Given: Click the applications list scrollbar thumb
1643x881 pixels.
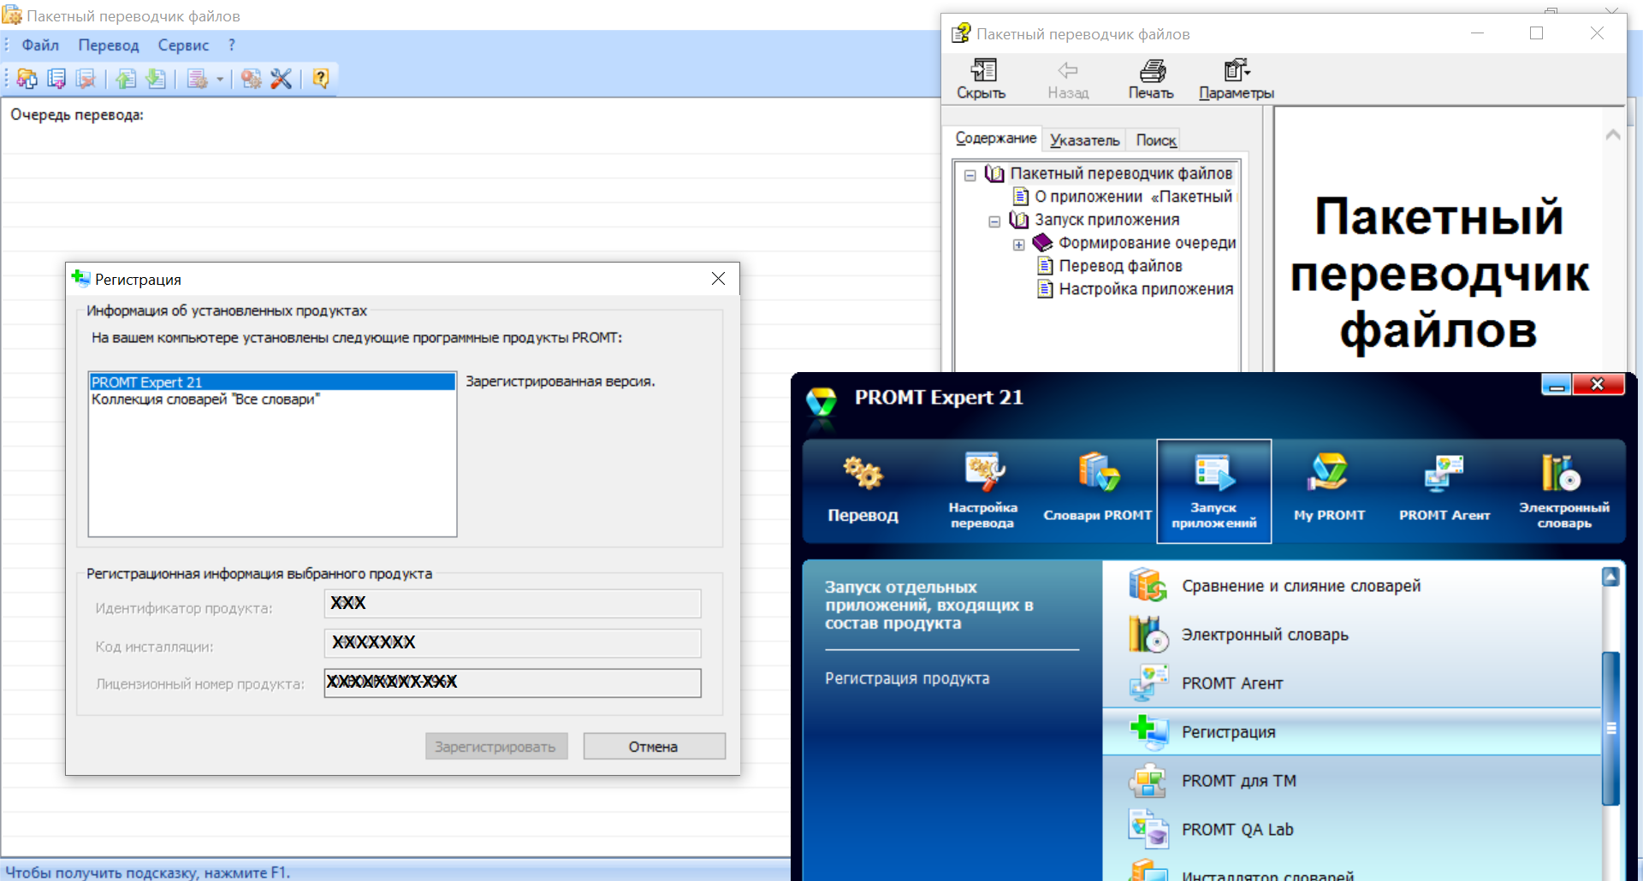Looking at the screenshot, I should pos(1610,728).
